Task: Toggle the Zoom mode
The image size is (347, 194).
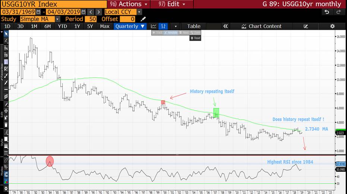Action: [195, 33]
